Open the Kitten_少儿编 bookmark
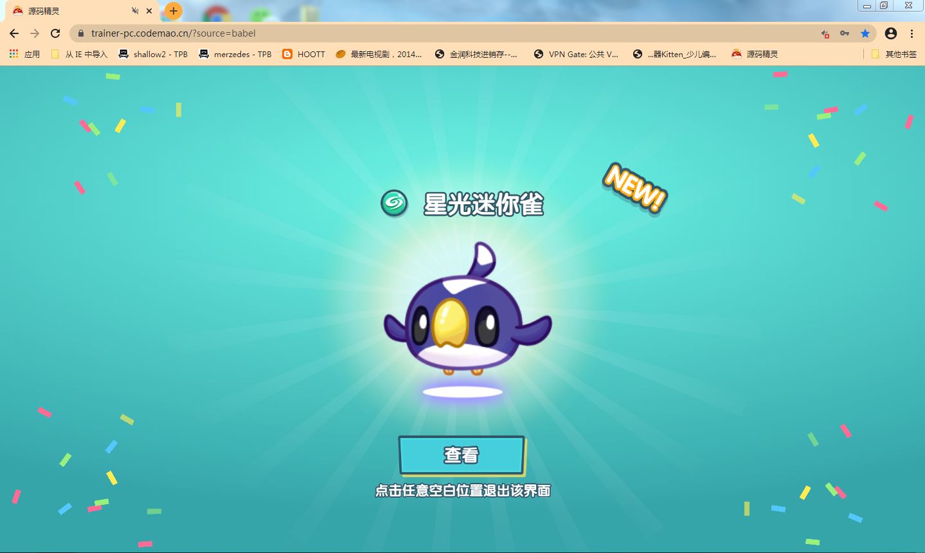This screenshot has width=925, height=553. 675,55
